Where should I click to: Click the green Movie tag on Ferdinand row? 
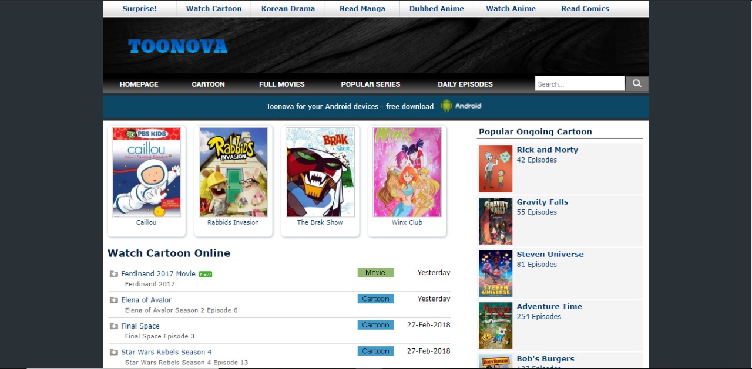[375, 273]
